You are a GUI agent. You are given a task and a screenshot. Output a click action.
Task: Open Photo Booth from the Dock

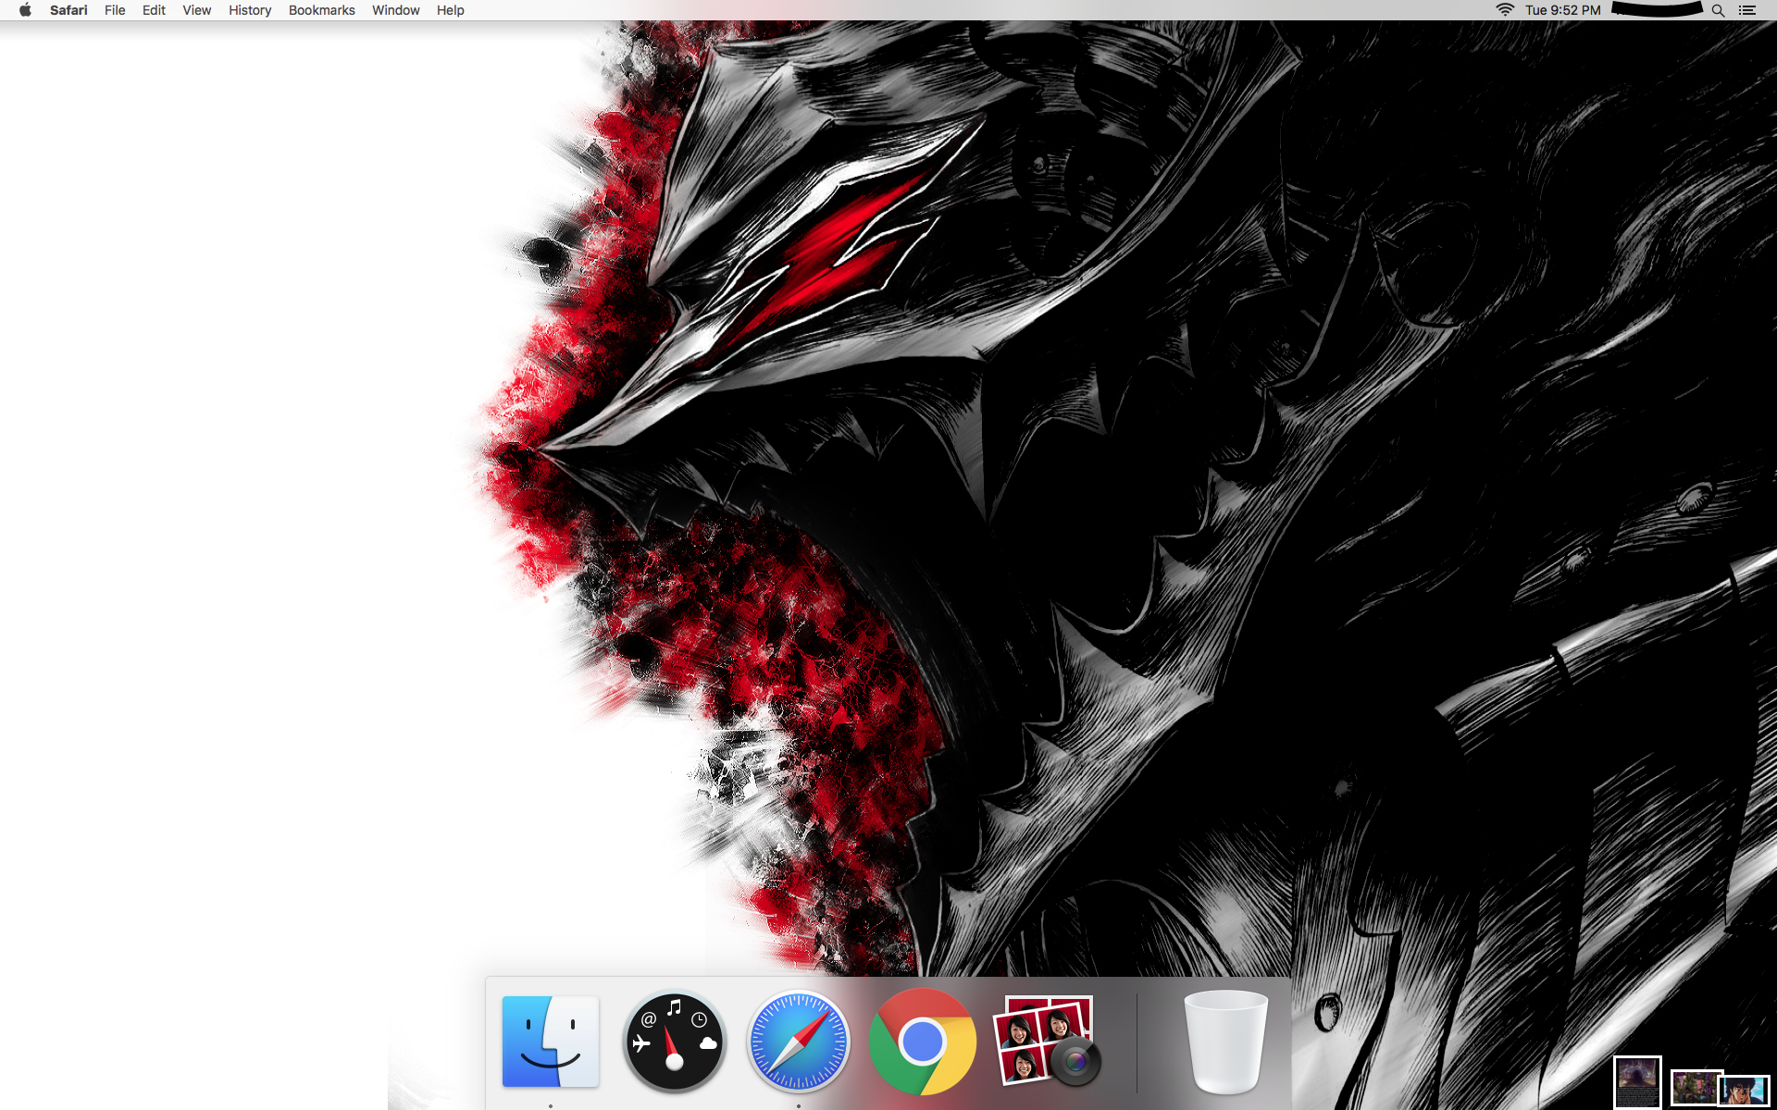pyautogui.click(x=1047, y=1042)
